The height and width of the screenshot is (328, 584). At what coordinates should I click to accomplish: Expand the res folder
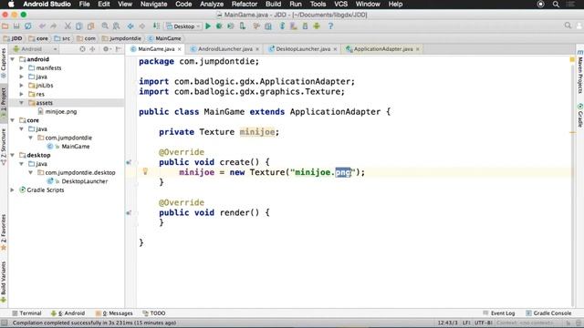point(22,94)
